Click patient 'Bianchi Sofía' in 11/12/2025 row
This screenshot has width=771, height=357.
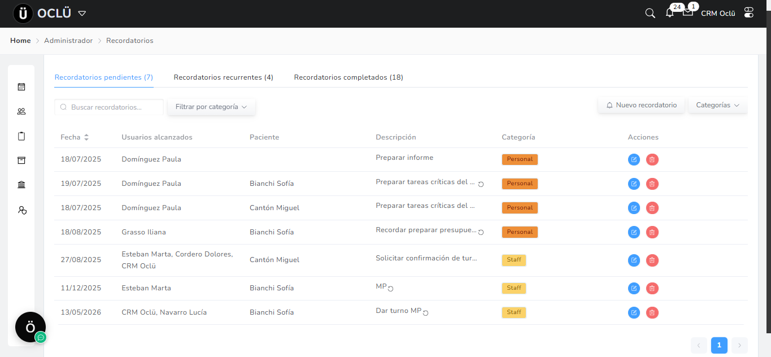click(272, 288)
